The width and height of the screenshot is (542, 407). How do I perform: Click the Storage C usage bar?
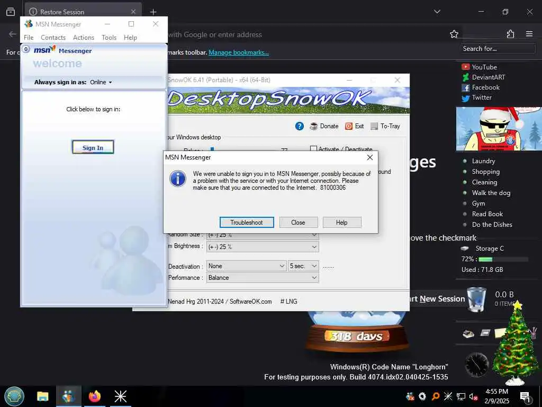tap(503, 259)
